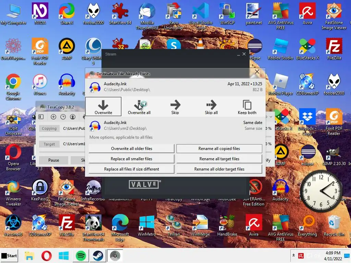
Task: Click the Audacity.lnk source file path text
Action: coord(127,90)
